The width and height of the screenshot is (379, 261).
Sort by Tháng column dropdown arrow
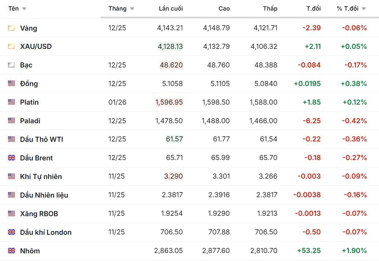point(132,9)
